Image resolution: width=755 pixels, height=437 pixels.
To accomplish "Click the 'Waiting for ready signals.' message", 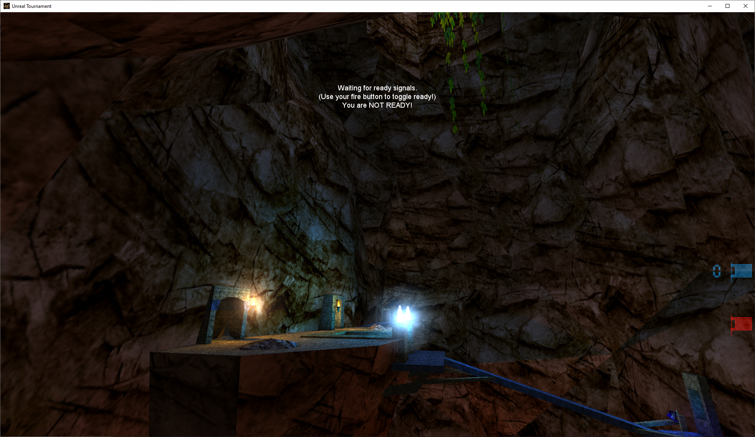I will 377,88.
